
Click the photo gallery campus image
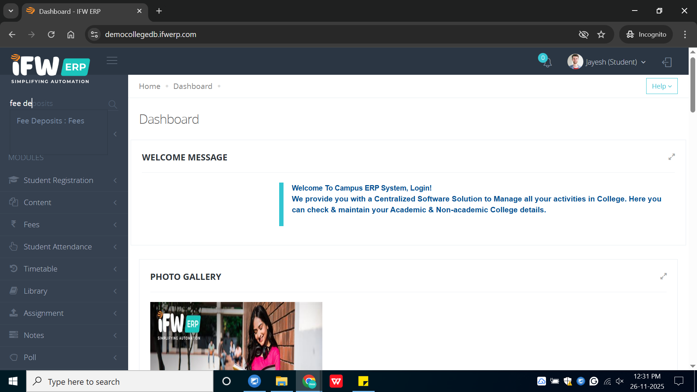click(236, 336)
